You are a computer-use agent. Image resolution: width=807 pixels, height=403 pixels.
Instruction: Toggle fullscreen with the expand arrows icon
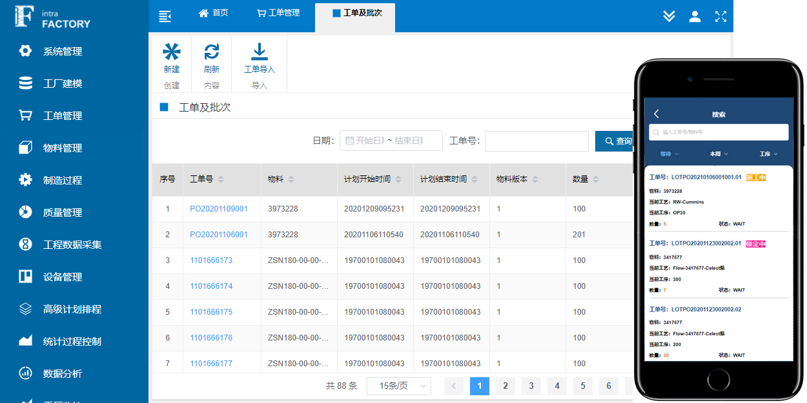[x=720, y=16]
